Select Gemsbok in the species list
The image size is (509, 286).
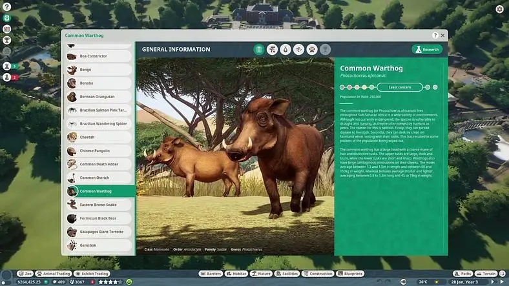(99, 245)
